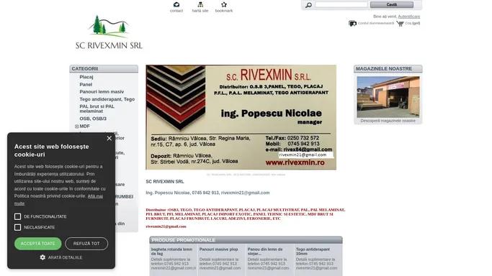Screen dimensions: 492x276
Task: Click the SC RIVEXMIN SRL logo
Action: [109, 32]
